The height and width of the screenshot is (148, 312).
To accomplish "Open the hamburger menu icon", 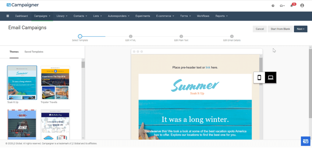I will [x=8, y=16].
